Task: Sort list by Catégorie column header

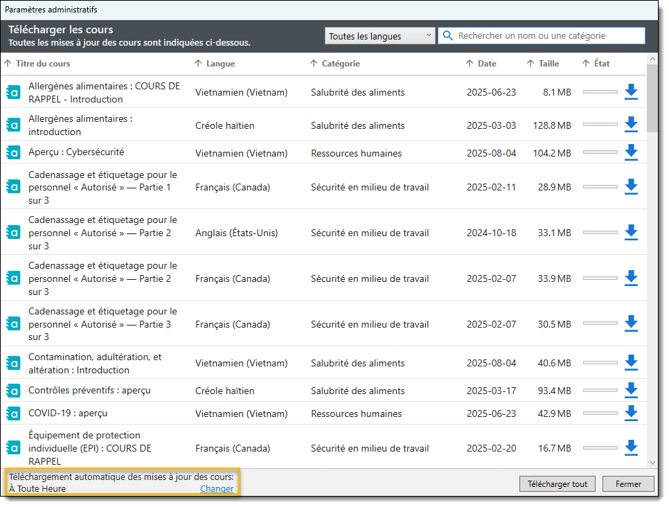Action: coord(340,64)
